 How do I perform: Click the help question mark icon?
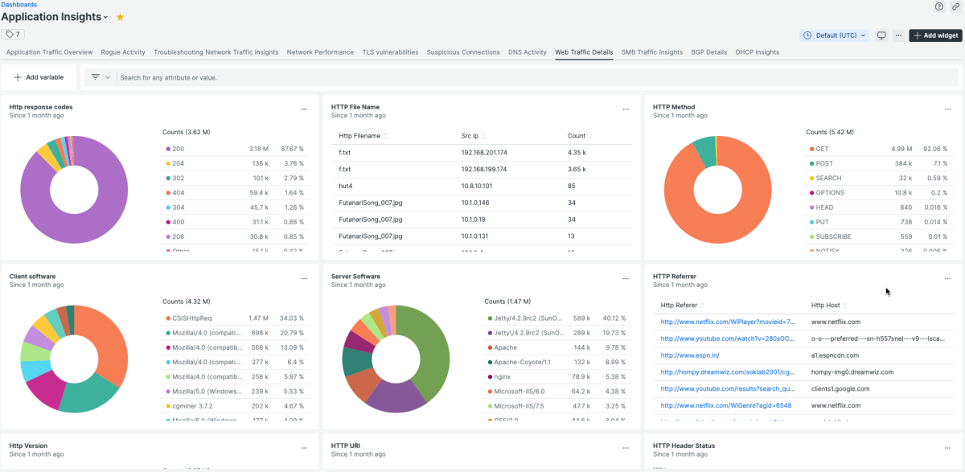coord(938,6)
